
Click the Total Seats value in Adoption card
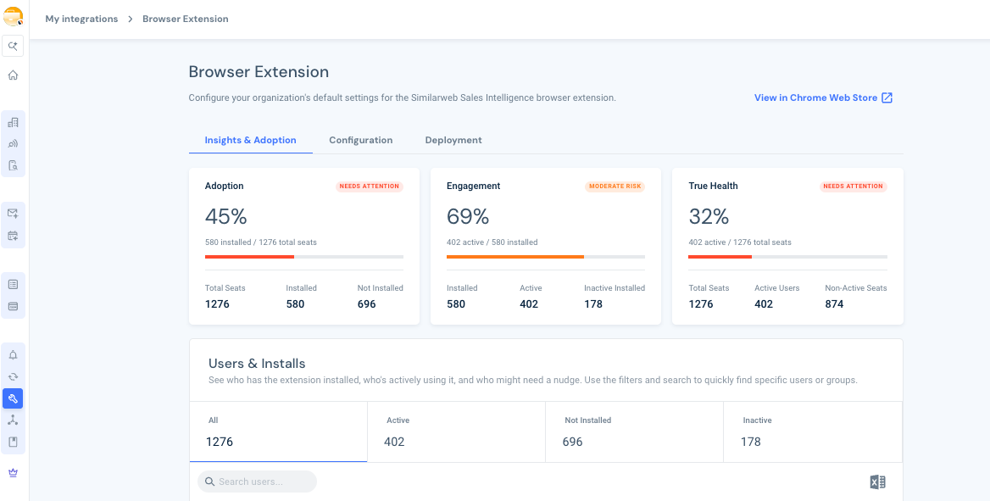coord(217,303)
